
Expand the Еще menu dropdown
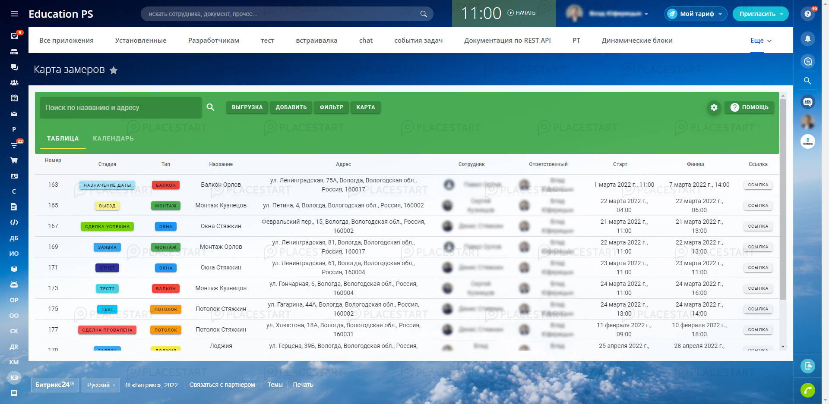point(760,41)
